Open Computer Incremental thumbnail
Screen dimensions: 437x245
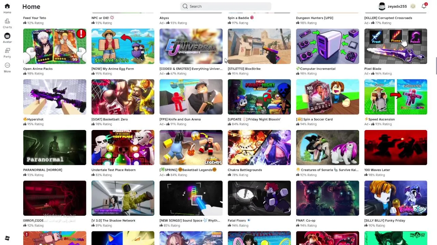coord(327,46)
